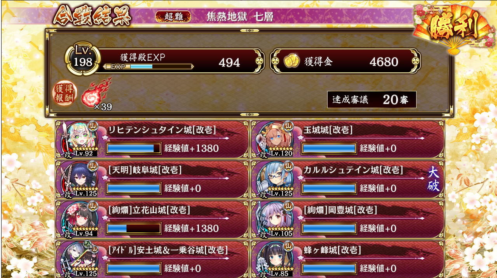Image resolution: width=497 pixels, height=278 pixels.
Task: Click the gold coin 獲得金 icon
Action: click(291, 61)
